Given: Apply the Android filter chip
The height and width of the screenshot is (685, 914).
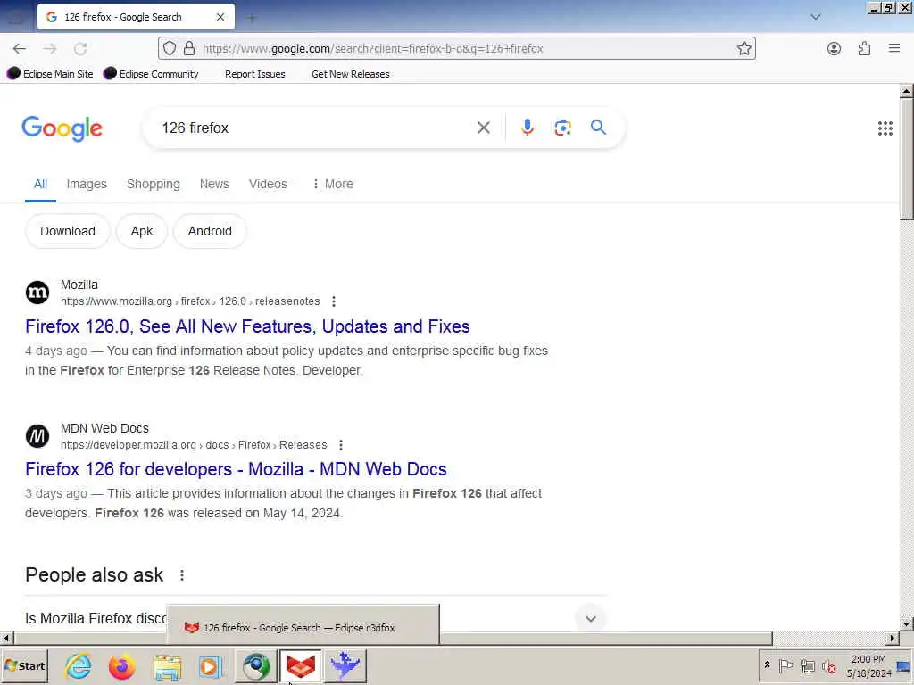Looking at the screenshot, I should pyautogui.click(x=210, y=231).
